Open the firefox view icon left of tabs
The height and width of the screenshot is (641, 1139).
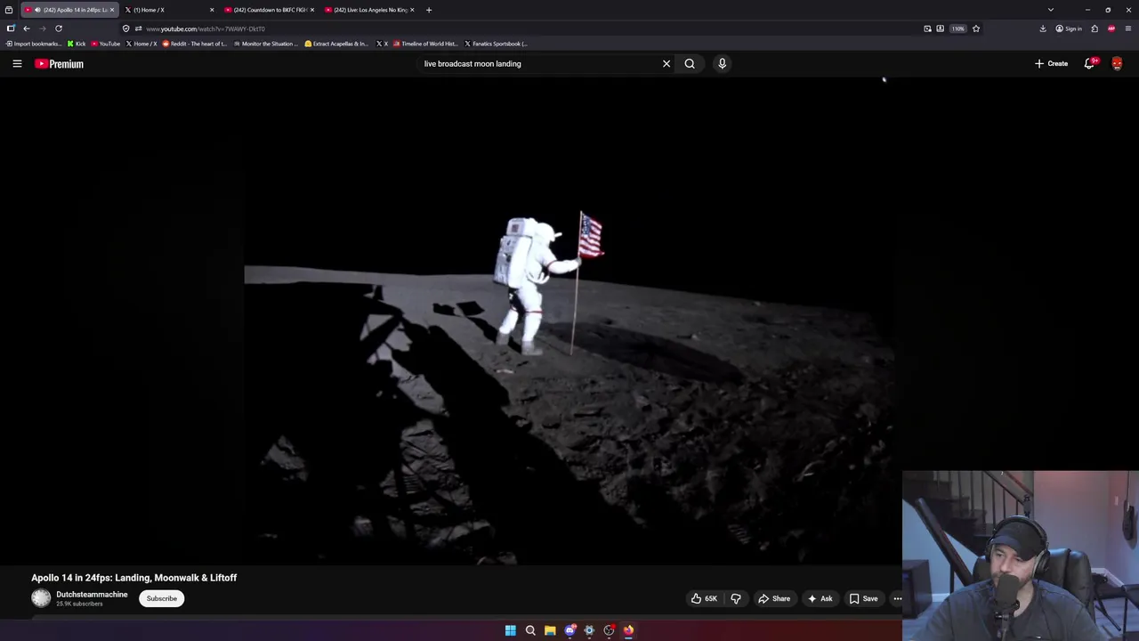[x=9, y=10]
